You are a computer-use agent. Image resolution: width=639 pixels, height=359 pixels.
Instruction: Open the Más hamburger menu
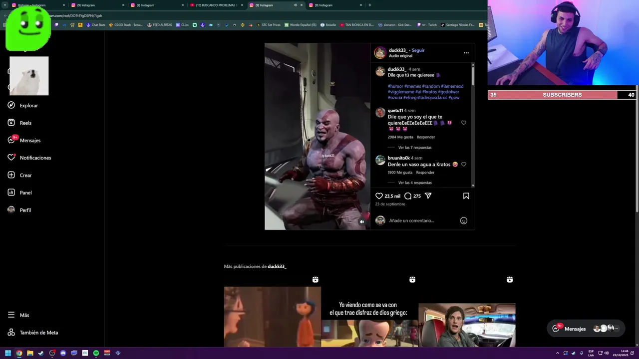(x=18, y=315)
